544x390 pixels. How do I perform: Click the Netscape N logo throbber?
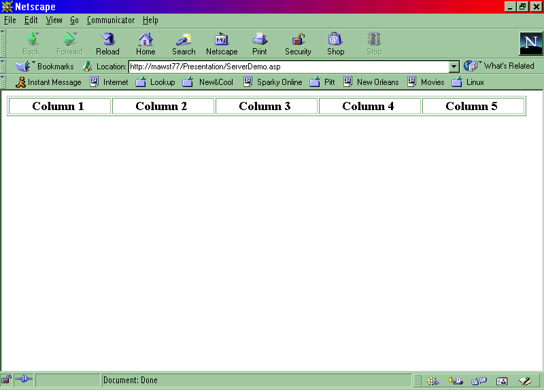[x=530, y=43]
